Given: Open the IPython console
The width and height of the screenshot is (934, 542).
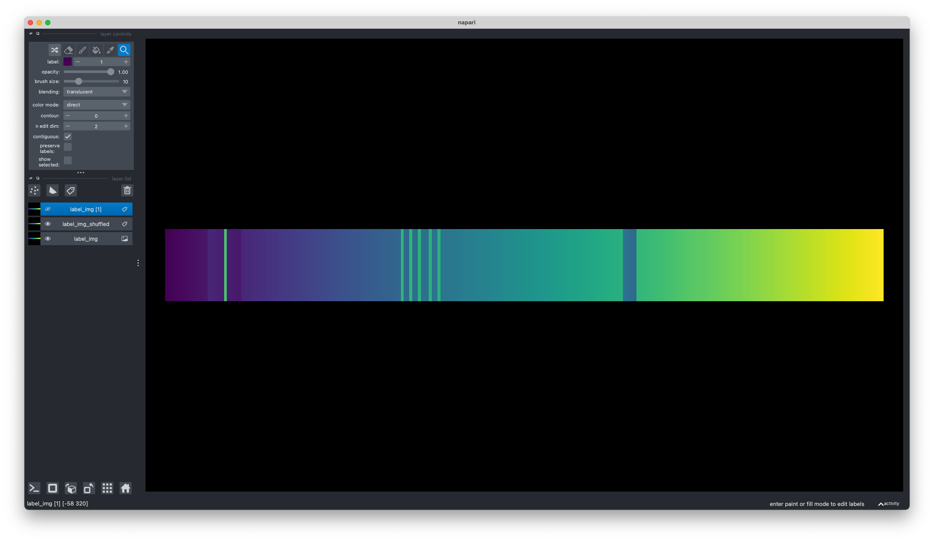Looking at the screenshot, I should point(34,488).
